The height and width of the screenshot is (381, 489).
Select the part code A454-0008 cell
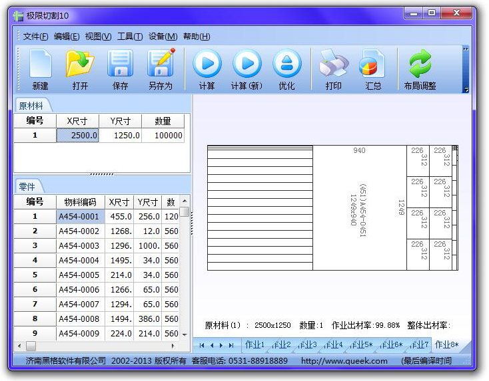coord(81,318)
